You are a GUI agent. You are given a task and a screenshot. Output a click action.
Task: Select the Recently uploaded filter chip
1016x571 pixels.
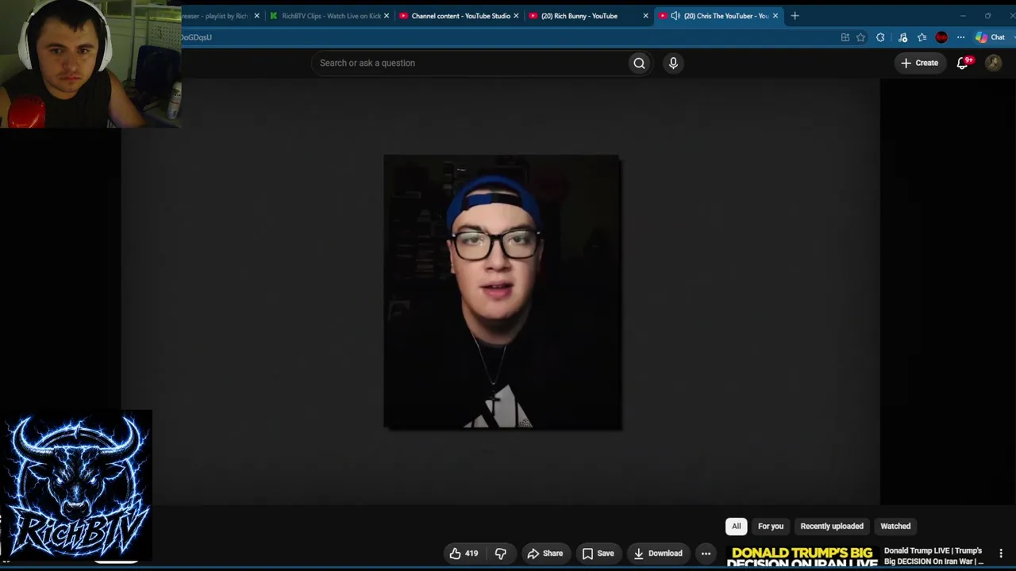tap(832, 526)
